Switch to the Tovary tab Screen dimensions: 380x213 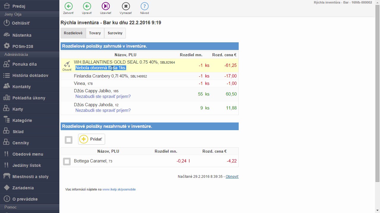[x=95, y=33]
